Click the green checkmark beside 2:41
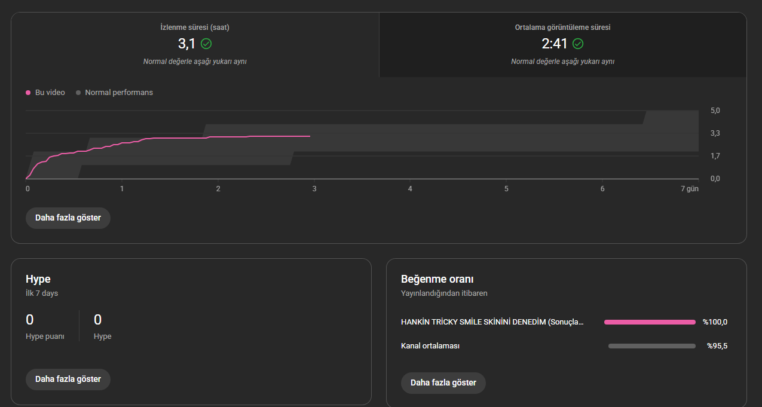This screenshot has width=762, height=407. coord(578,44)
